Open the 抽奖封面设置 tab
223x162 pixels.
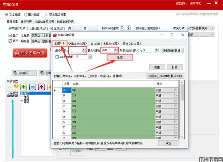[65, 22]
